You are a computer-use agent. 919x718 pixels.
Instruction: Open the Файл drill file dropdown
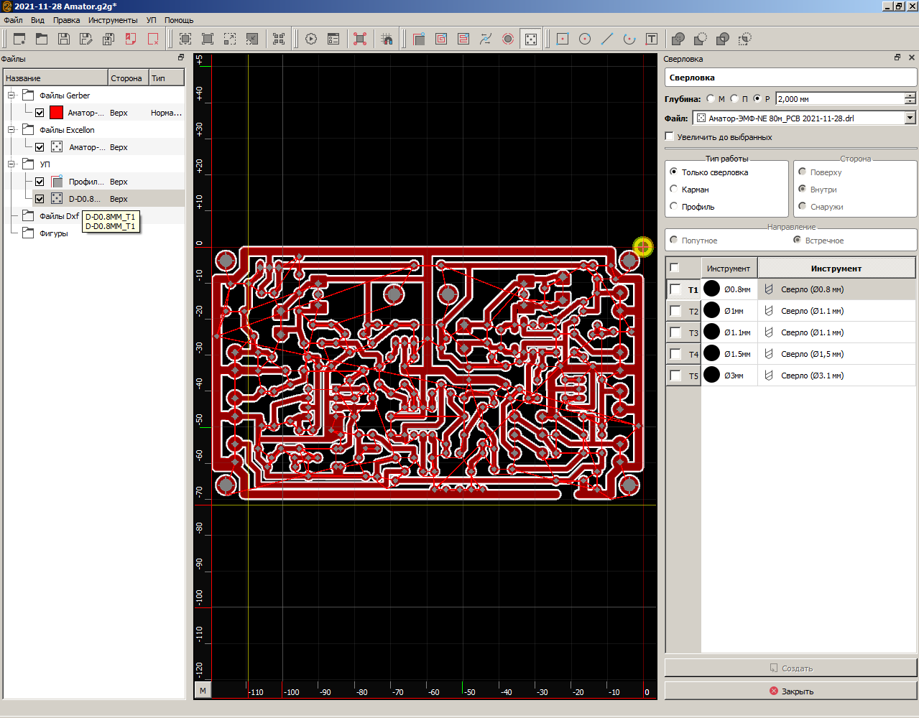pos(910,118)
